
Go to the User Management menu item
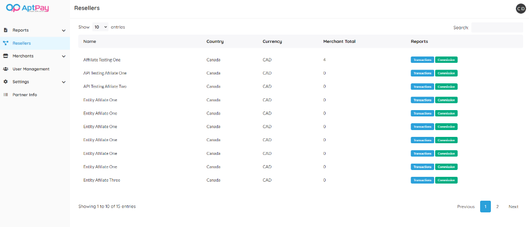click(x=31, y=69)
